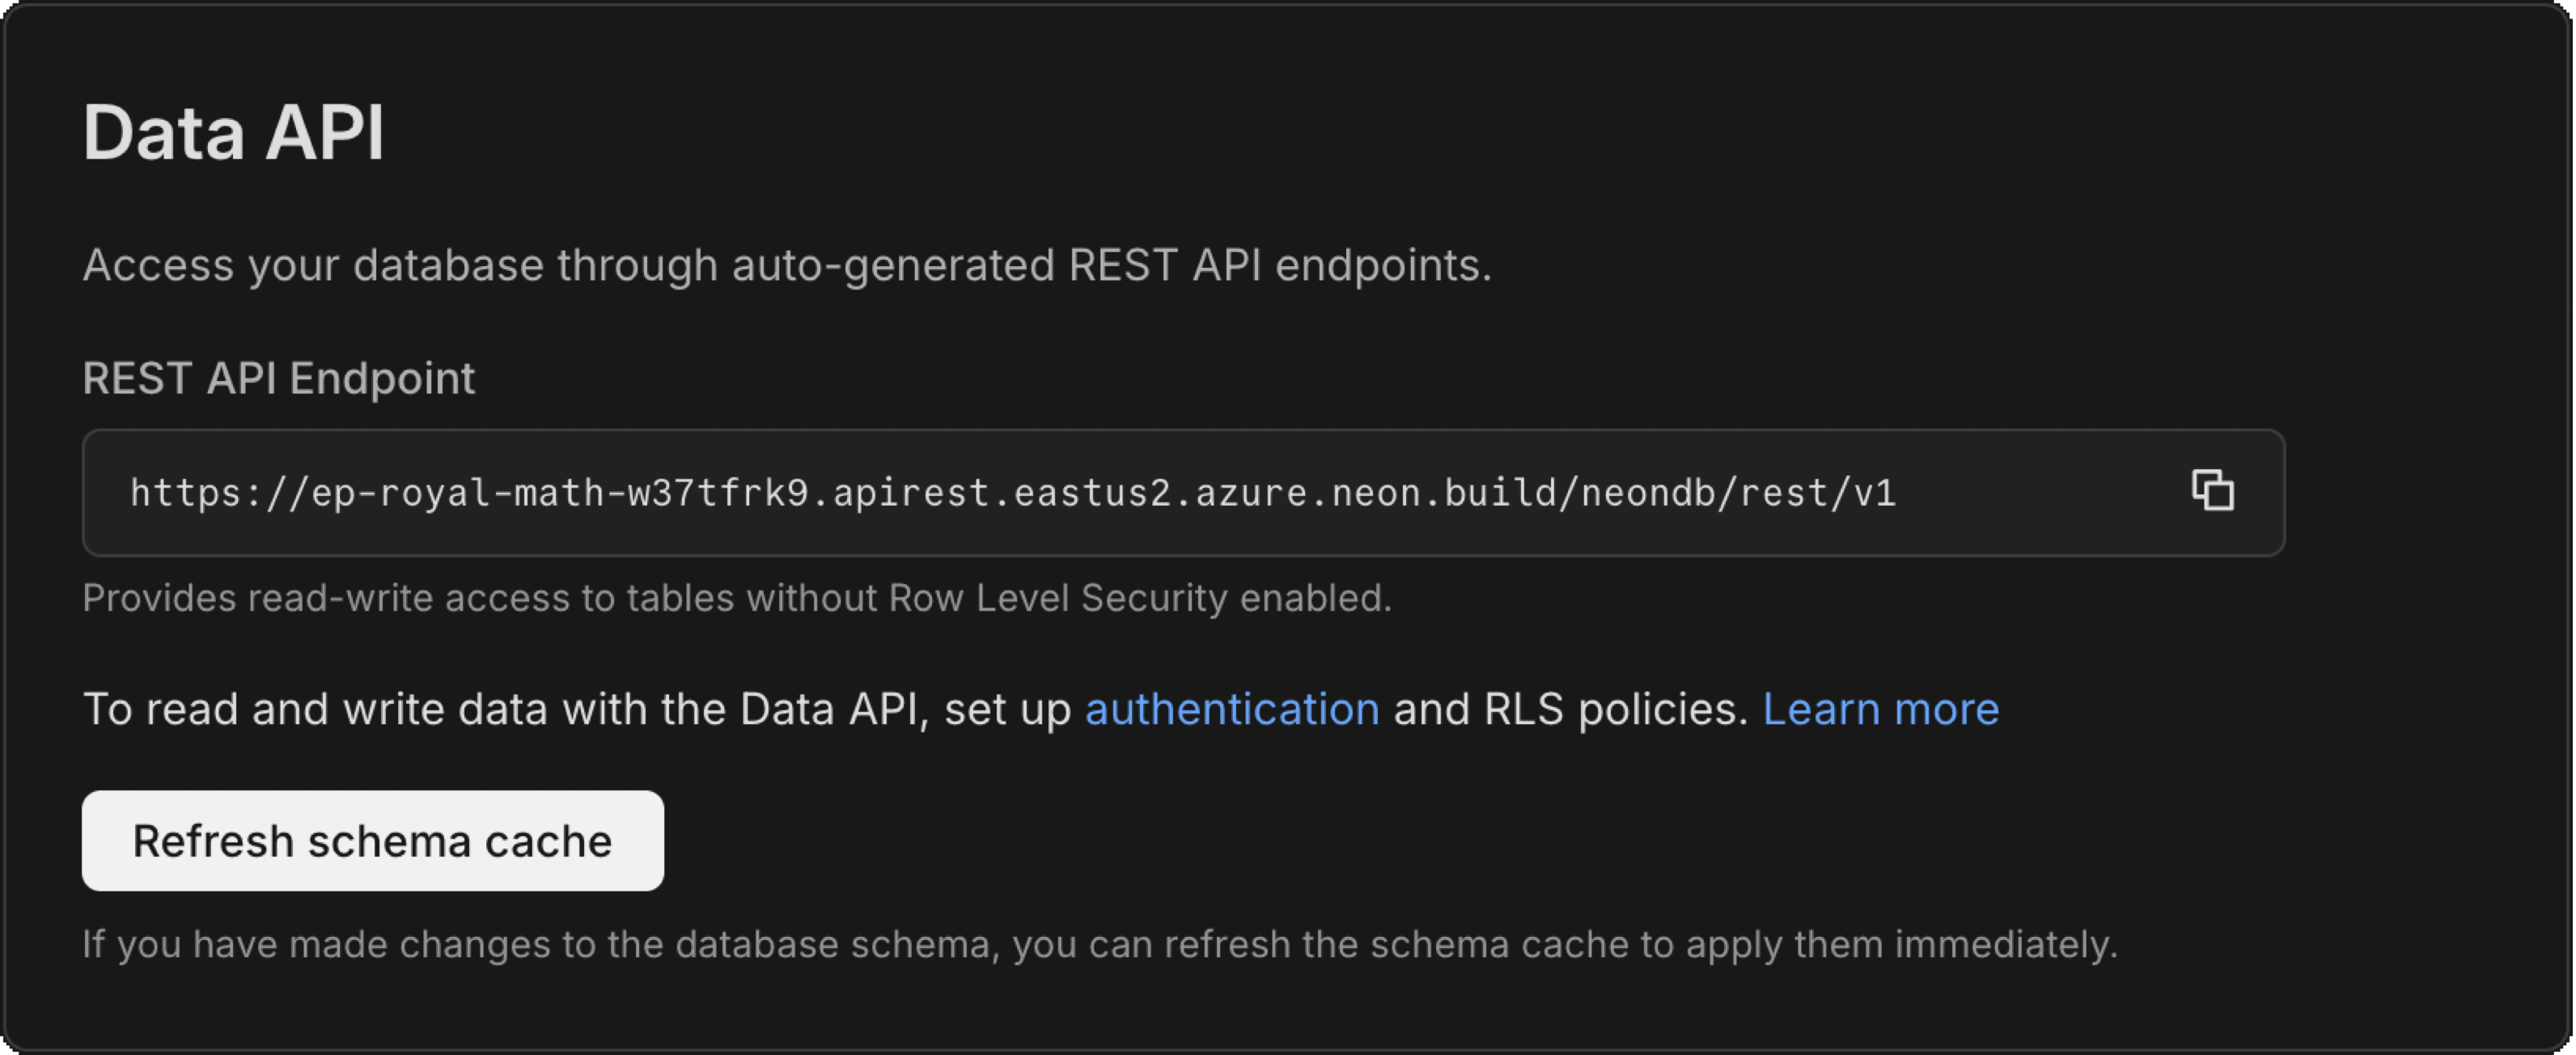Click the https endpoint URL text

[1014, 491]
